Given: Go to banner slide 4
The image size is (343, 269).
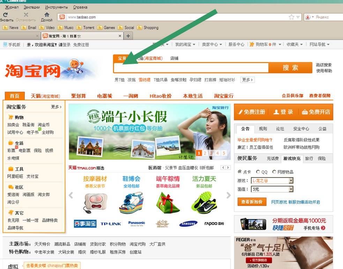Looking at the screenshot, I should point(217,153).
